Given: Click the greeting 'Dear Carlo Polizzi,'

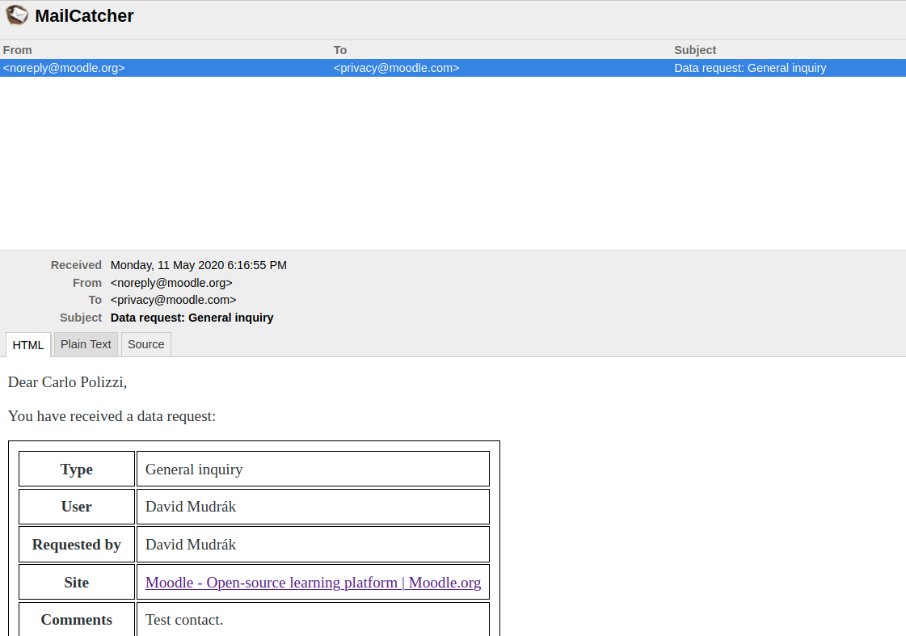Looking at the screenshot, I should [68, 382].
